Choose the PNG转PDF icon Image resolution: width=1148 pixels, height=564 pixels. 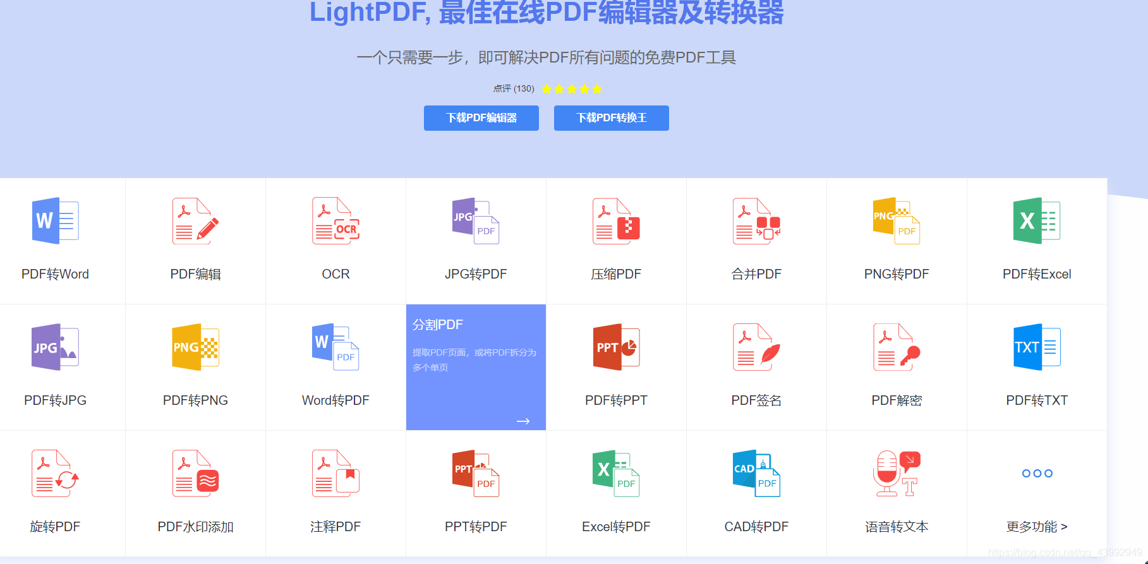pos(897,220)
